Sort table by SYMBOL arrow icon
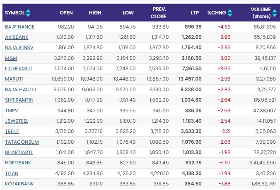This screenshot has width=280, height=190. [28, 13]
